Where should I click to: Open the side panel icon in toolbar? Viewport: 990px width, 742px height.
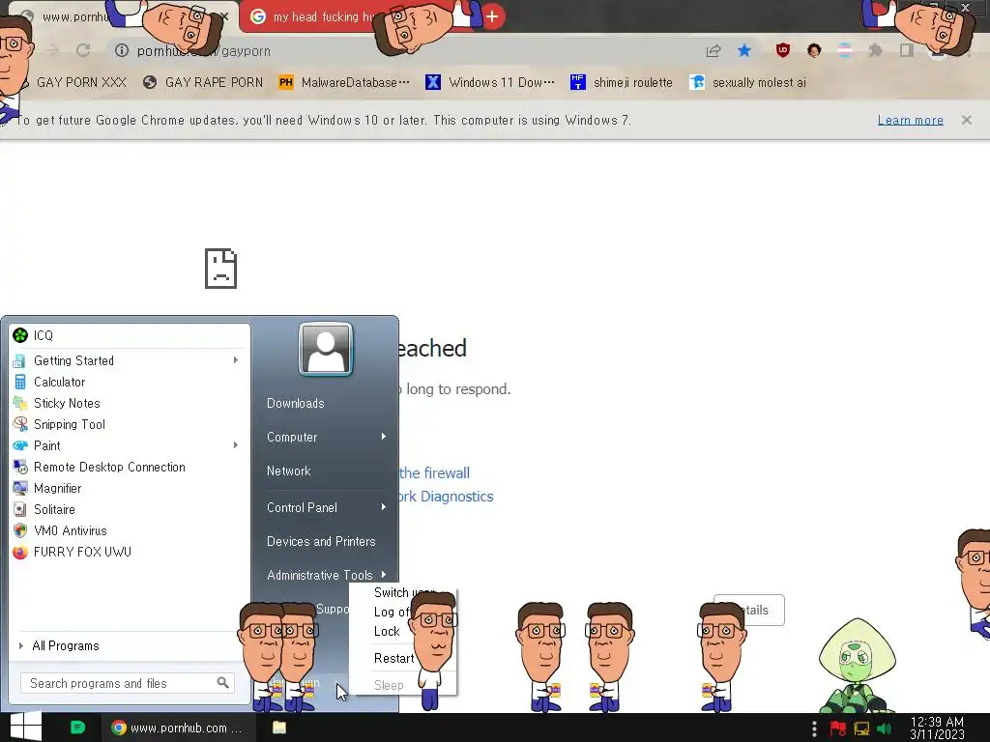pos(906,50)
